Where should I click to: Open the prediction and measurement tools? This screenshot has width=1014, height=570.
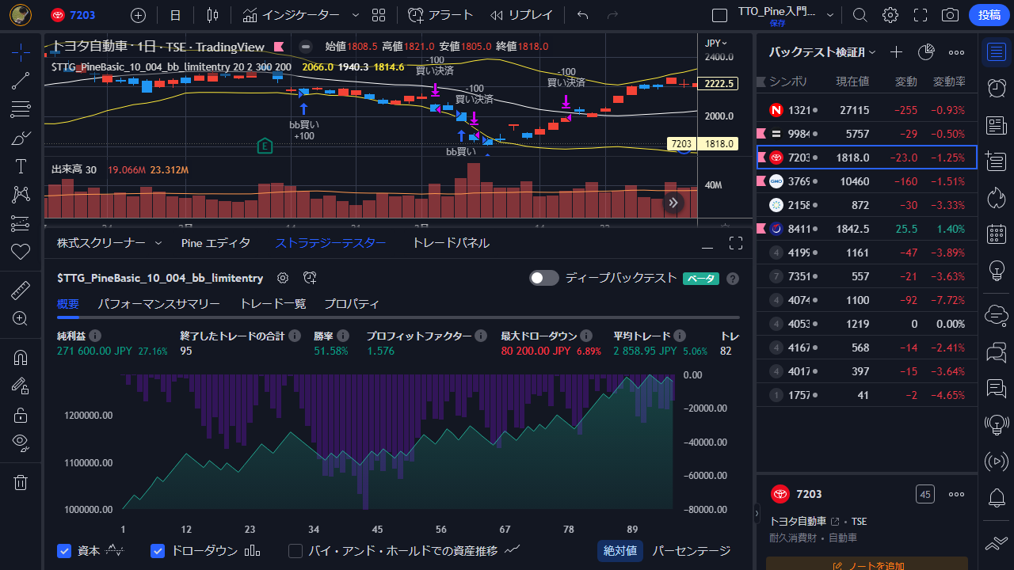[21, 223]
